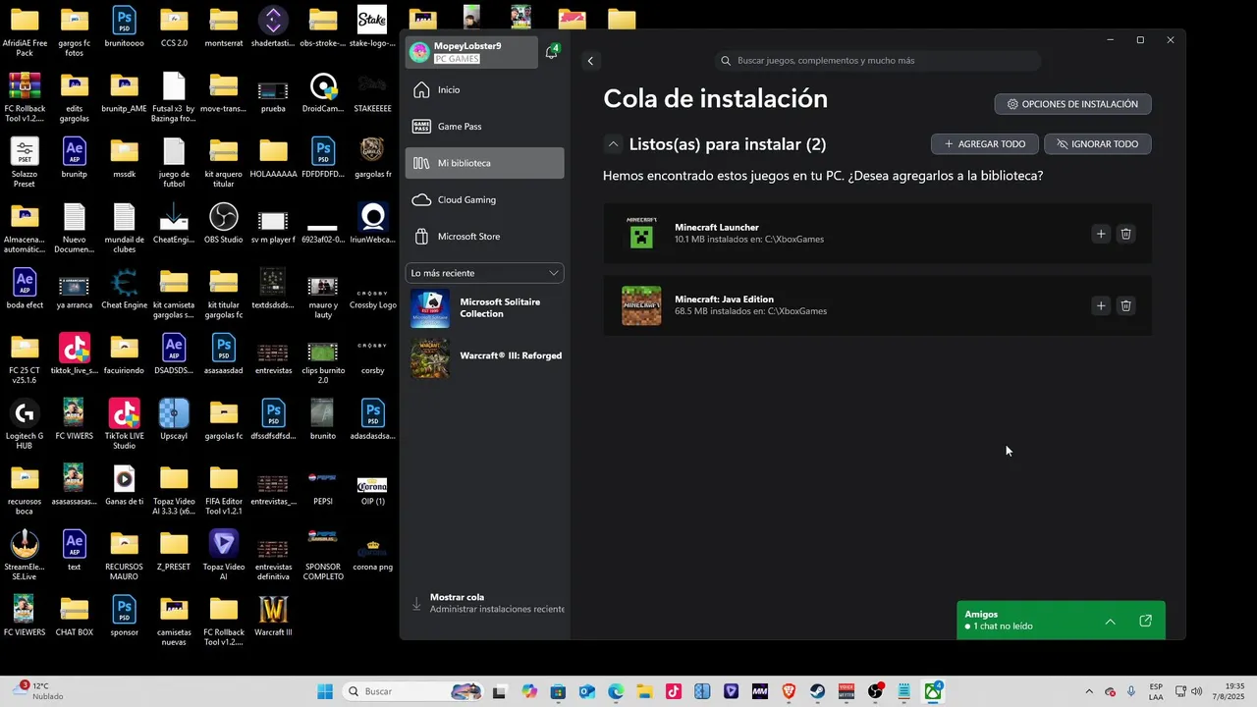Focus the Buscar juegos search field
This screenshot has width=1257, height=707.
pyautogui.click(x=877, y=61)
